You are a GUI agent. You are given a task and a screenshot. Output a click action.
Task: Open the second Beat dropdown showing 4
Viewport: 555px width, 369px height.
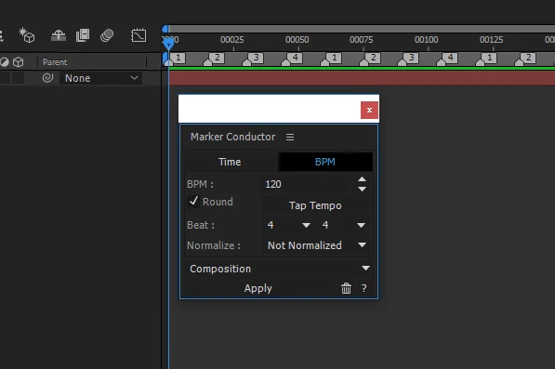[344, 225]
